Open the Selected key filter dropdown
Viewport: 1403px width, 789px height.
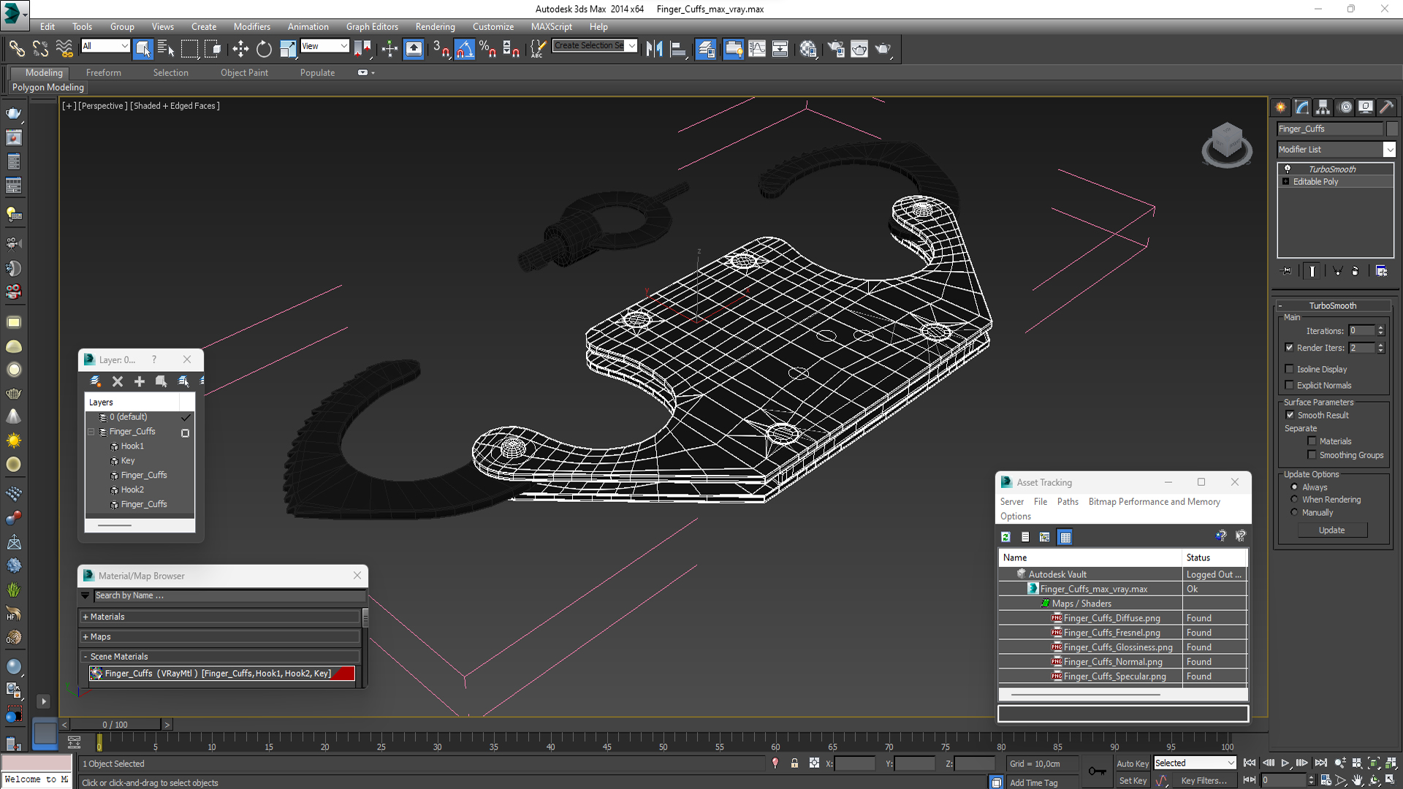point(1195,763)
